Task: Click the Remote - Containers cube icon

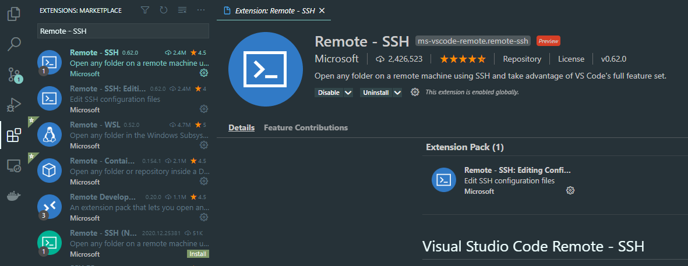Action: coord(49,171)
